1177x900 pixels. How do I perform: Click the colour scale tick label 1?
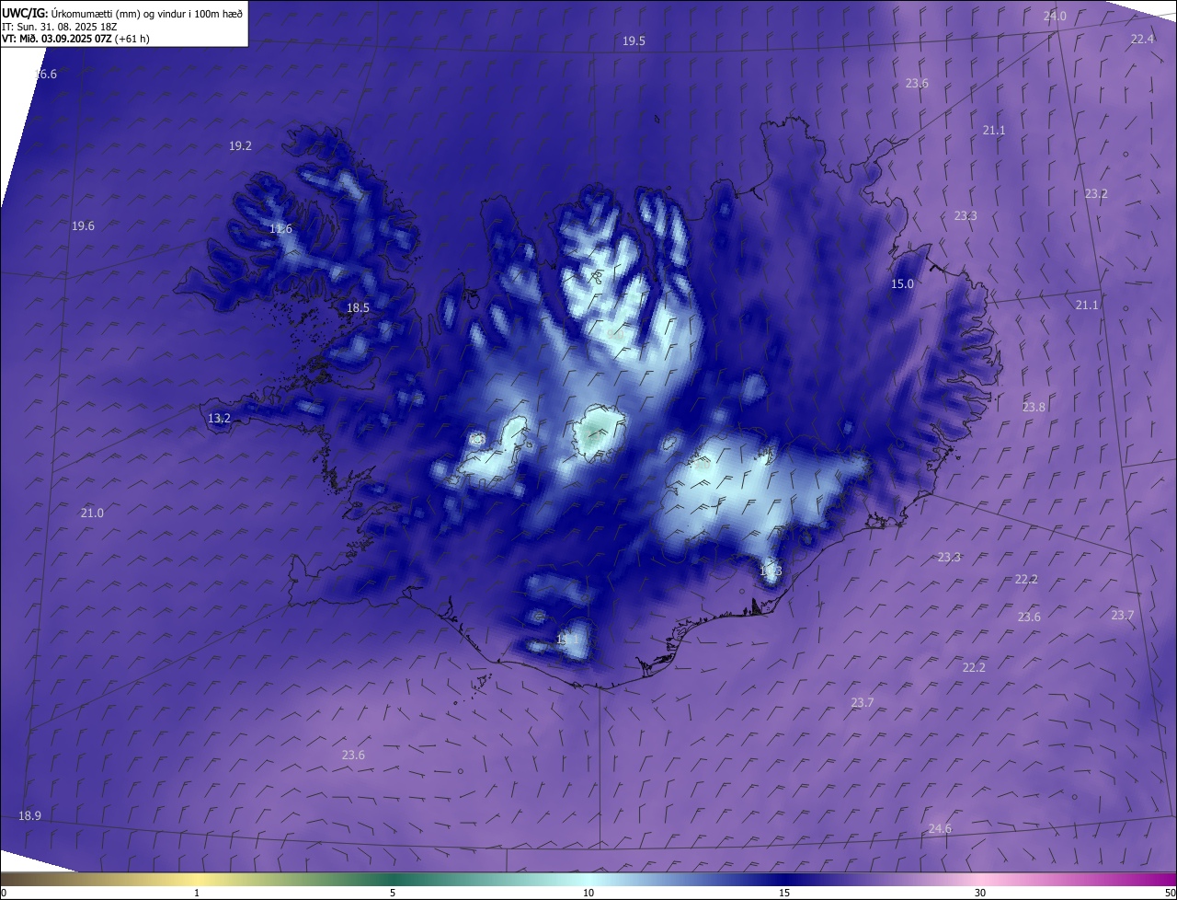197,893
